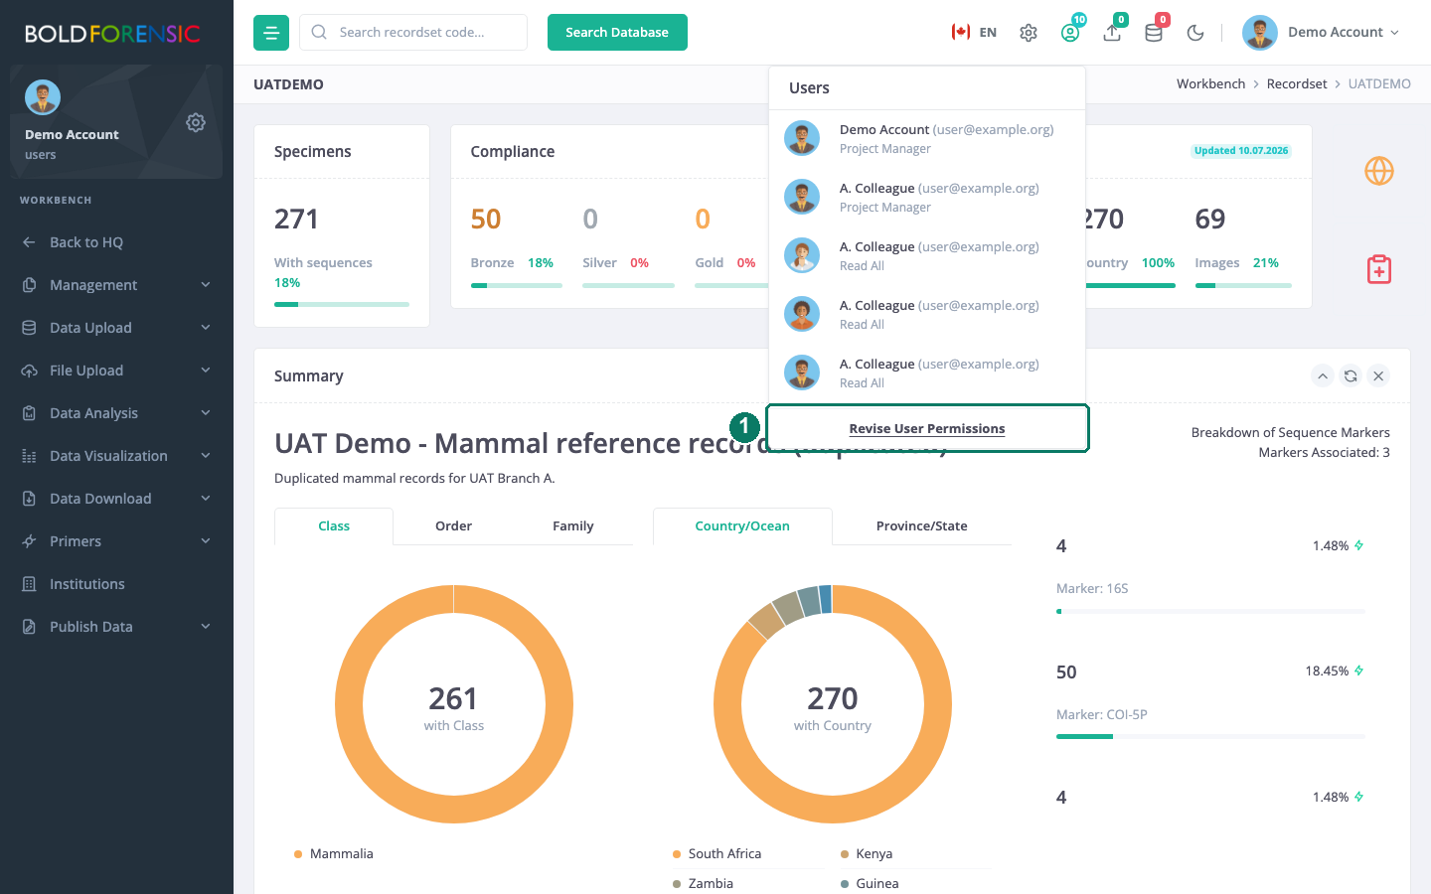Expand the Data Download menu

pos(116,499)
